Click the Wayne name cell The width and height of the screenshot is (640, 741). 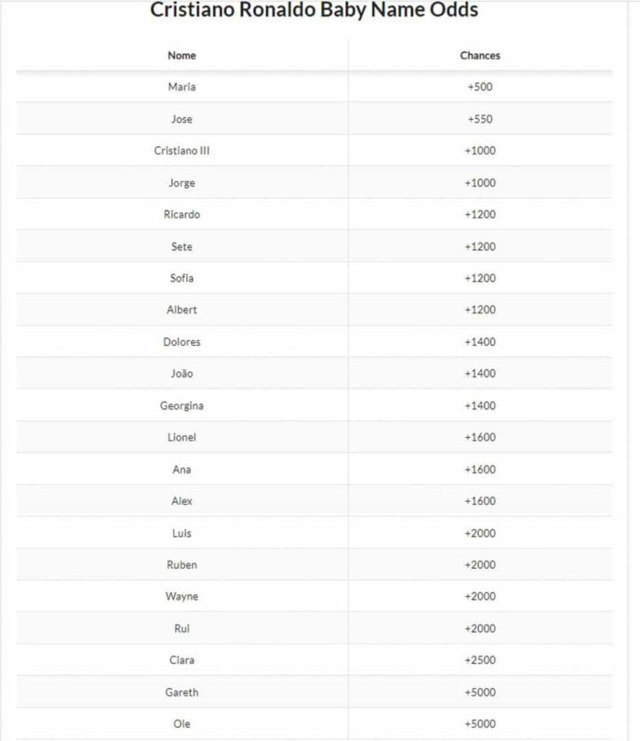pos(182,596)
